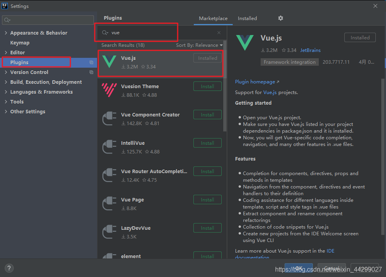Click the Vuesion Theme plugin icon
Screen dimensions: 386x277
109,90
